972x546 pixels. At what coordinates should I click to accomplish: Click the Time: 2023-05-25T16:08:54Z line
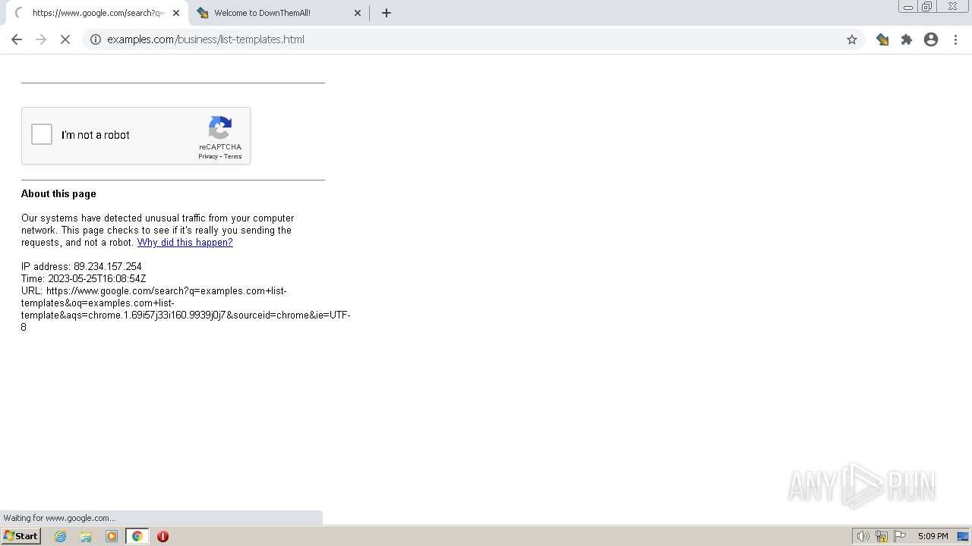[84, 279]
